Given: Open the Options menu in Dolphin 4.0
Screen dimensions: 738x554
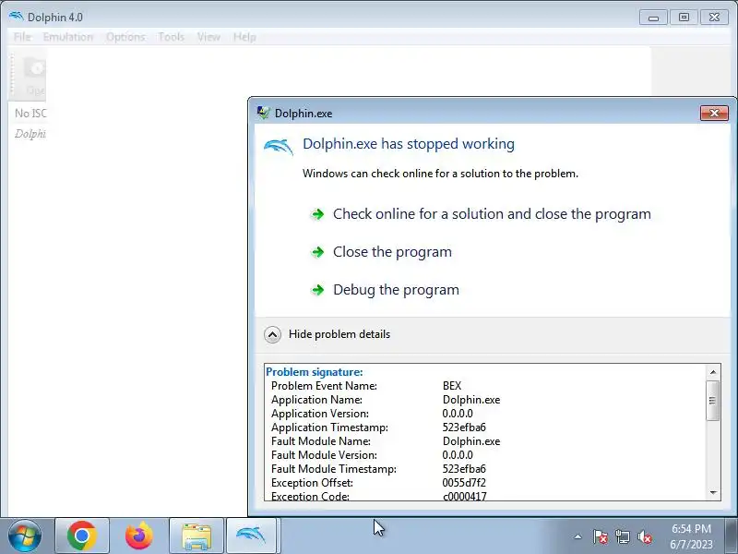Looking at the screenshot, I should coord(125,37).
